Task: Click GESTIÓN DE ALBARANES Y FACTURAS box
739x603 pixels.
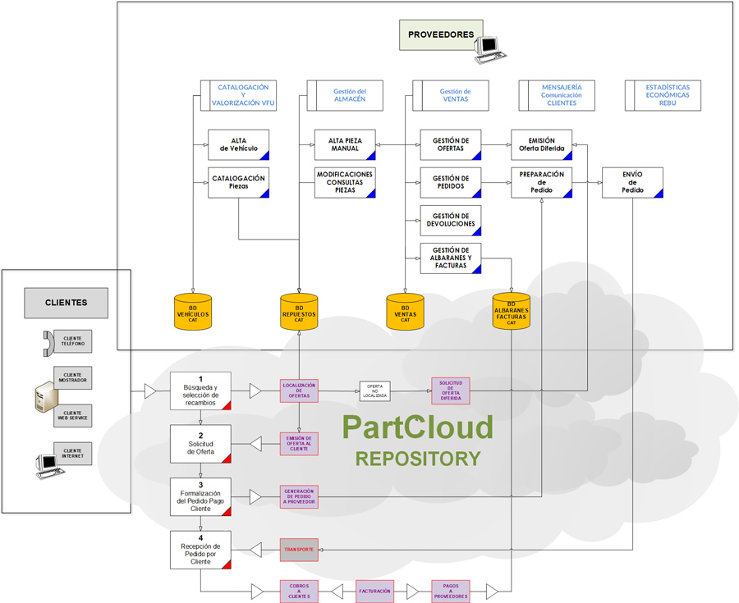Action: point(451,258)
